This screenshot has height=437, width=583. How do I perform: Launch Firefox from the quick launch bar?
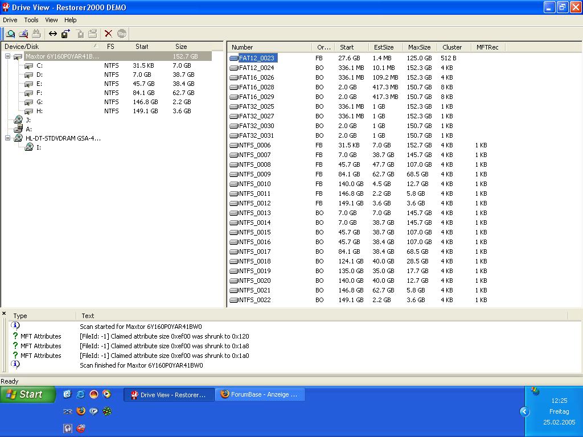click(x=81, y=411)
